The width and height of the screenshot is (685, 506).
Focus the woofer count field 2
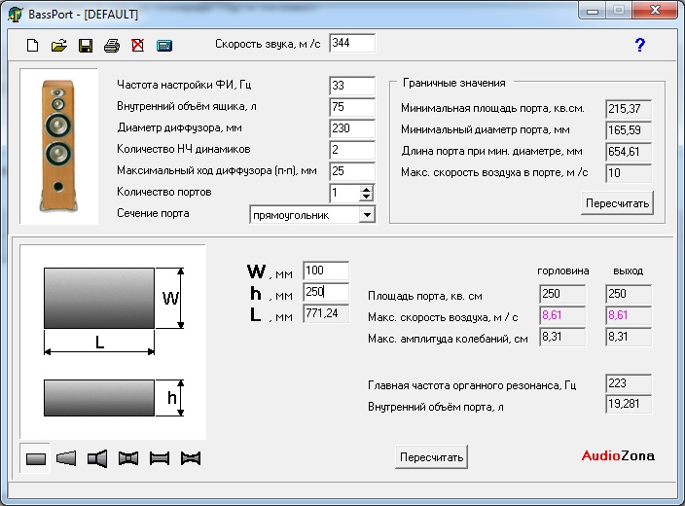[x=352, y=150]
